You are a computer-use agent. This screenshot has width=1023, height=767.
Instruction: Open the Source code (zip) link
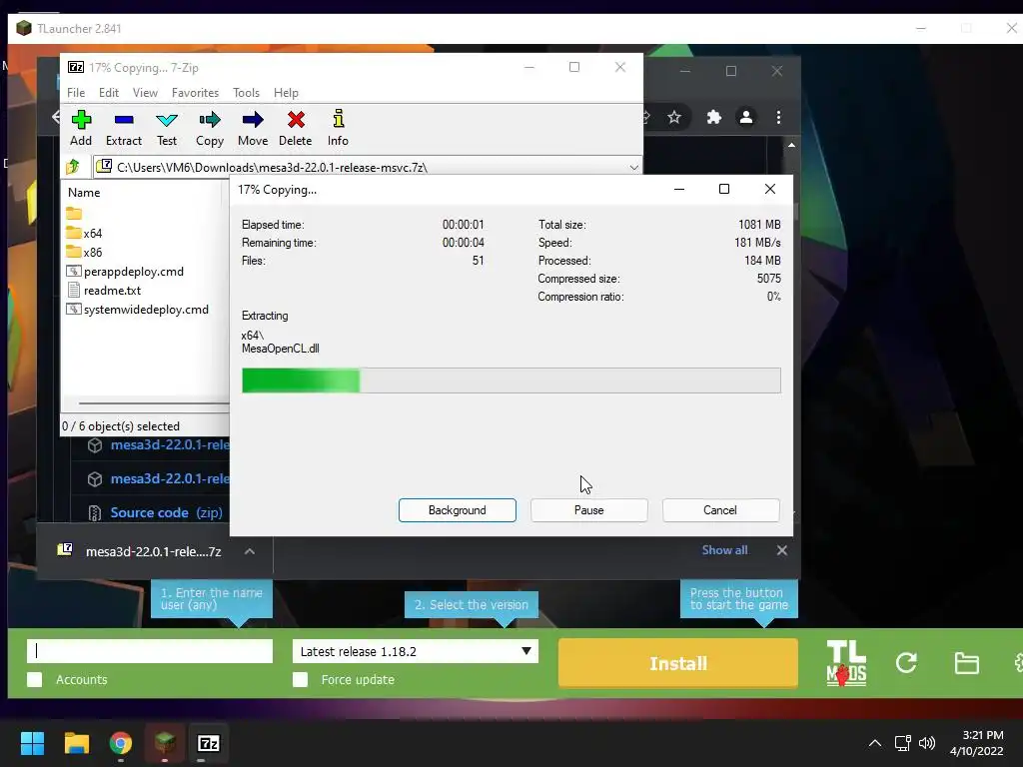[167, 512]
